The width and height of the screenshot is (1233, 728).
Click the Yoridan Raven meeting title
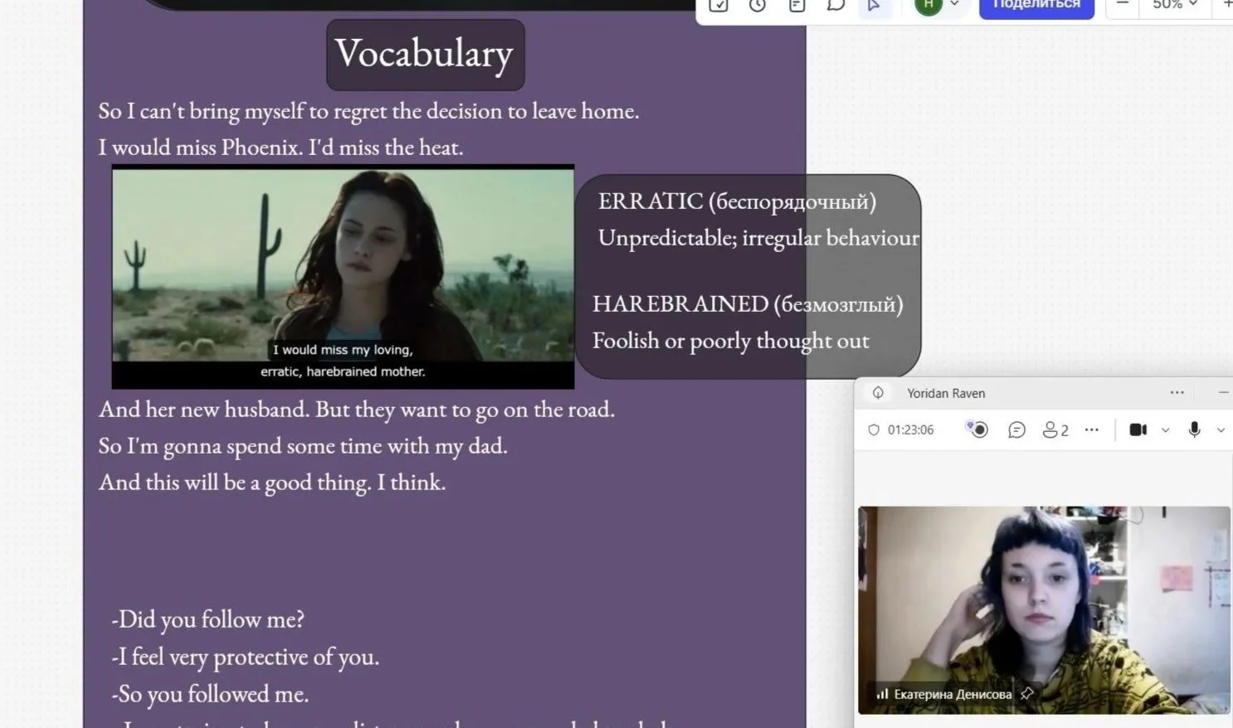click(946, 393)
